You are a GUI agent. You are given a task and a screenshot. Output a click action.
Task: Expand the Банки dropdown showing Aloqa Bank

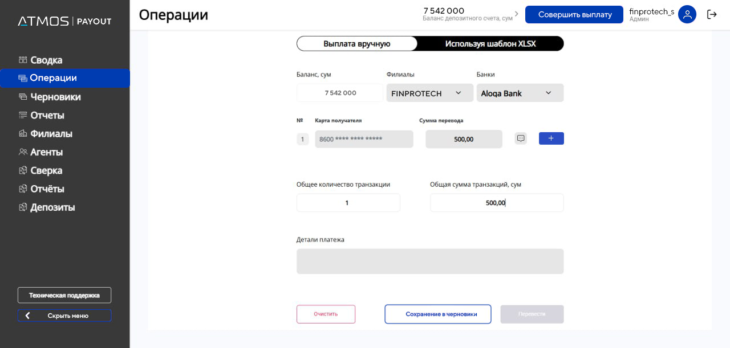(519, 92)
